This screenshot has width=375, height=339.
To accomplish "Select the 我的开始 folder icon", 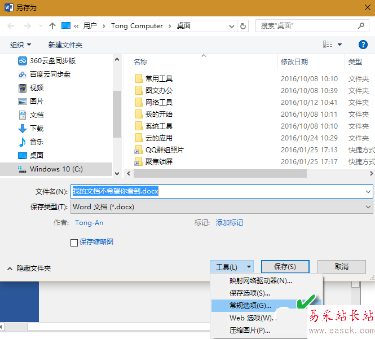I will pos(139,114).
